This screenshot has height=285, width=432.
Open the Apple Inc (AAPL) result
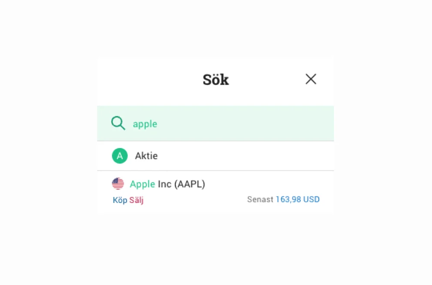point(167,184)
